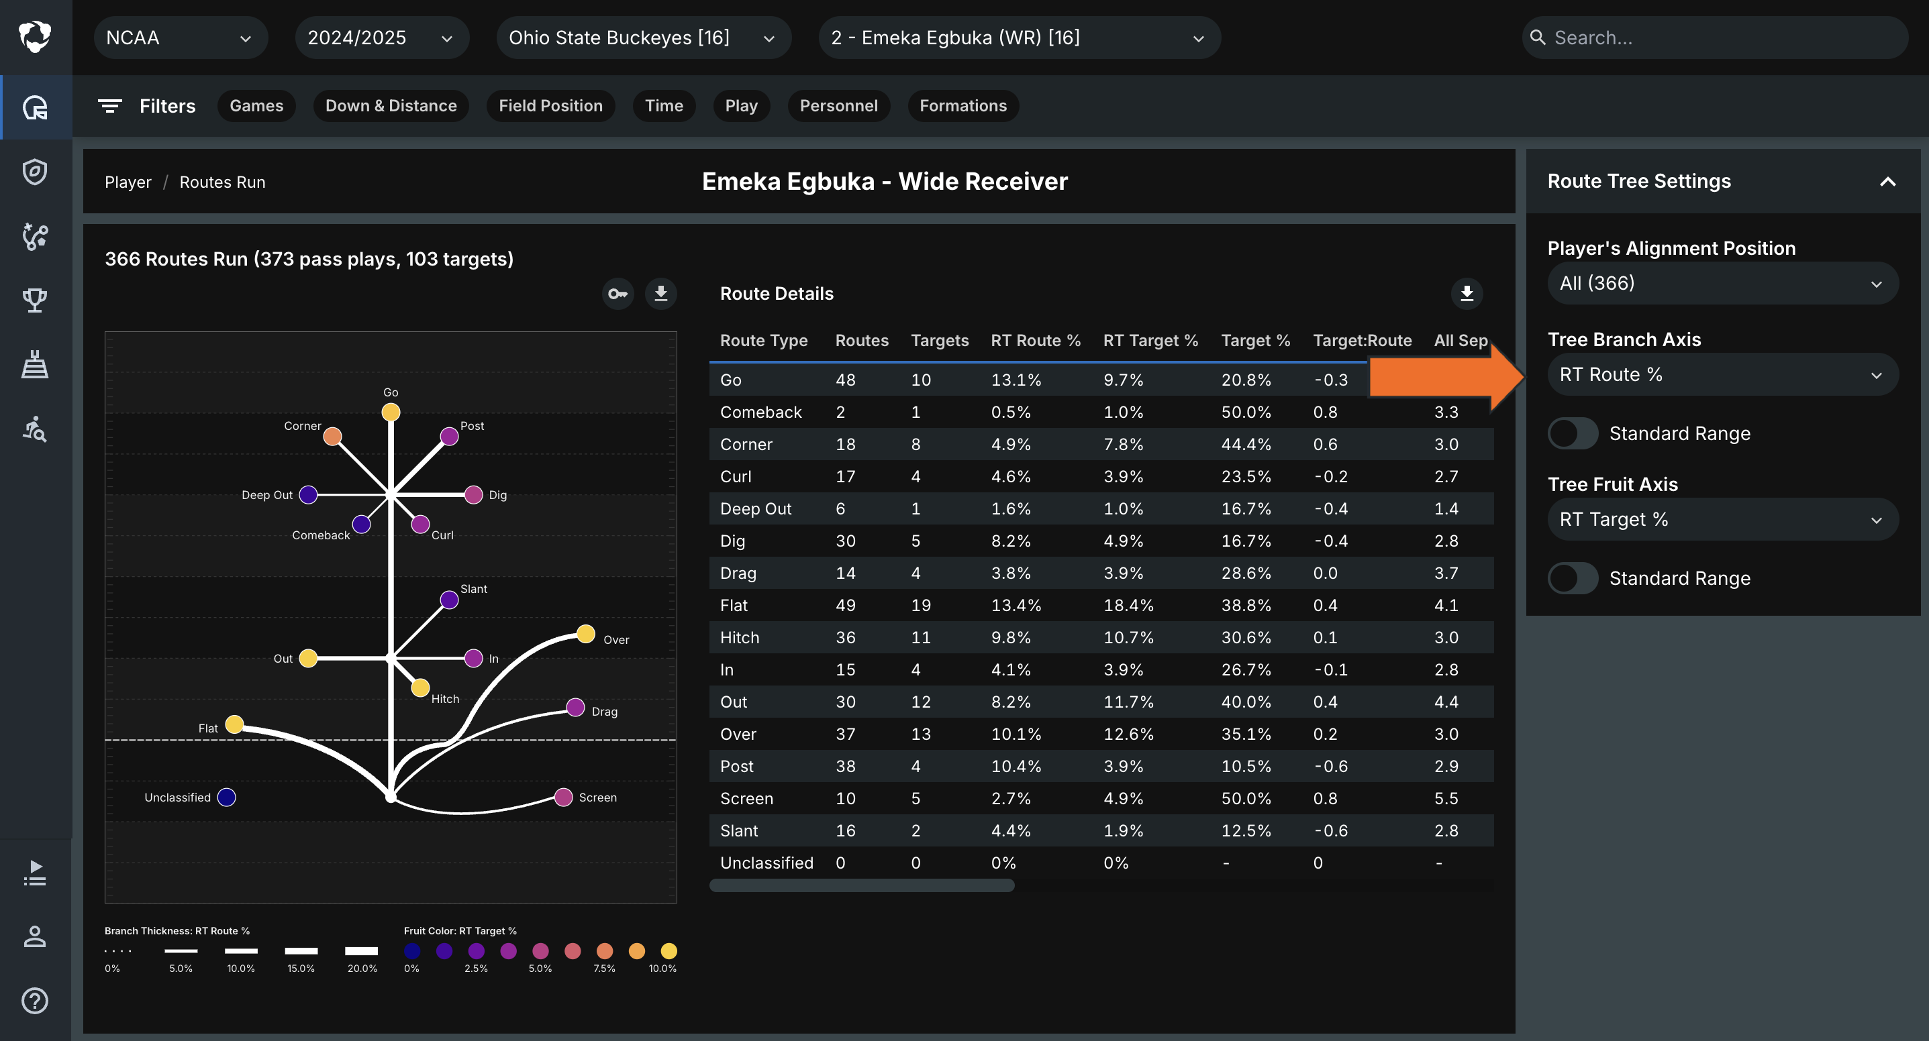Open the NCAA league dropdown
1929x1041 pixels.
coord(181,38)
